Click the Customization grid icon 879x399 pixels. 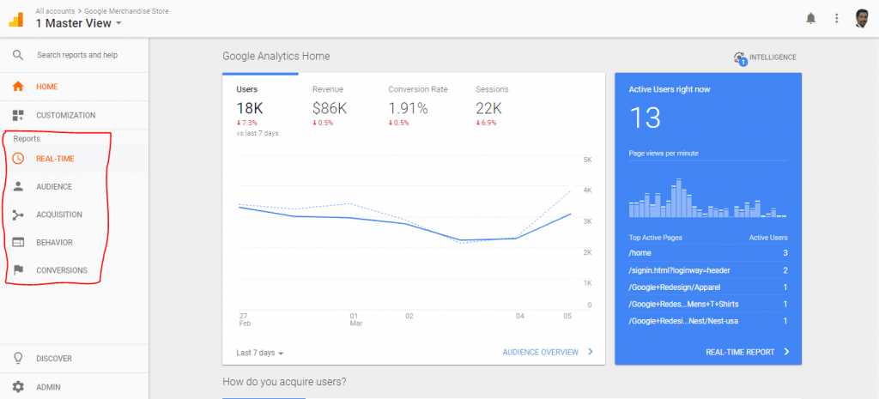click(x=18, y=116)
